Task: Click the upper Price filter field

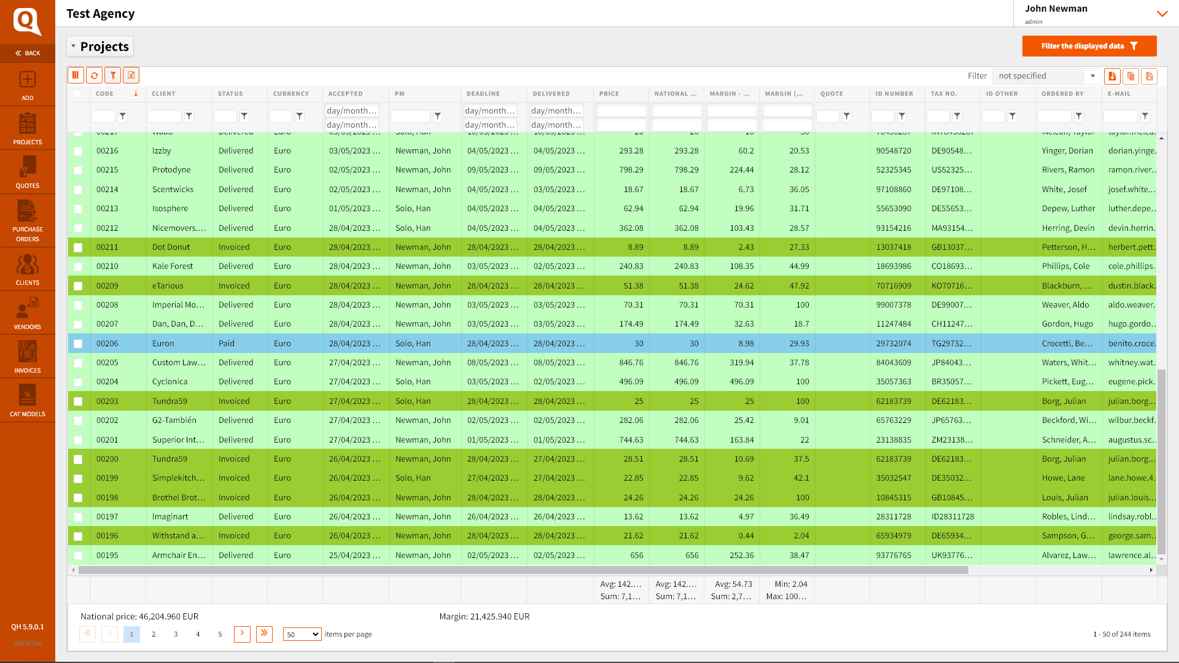Action: 621,110
